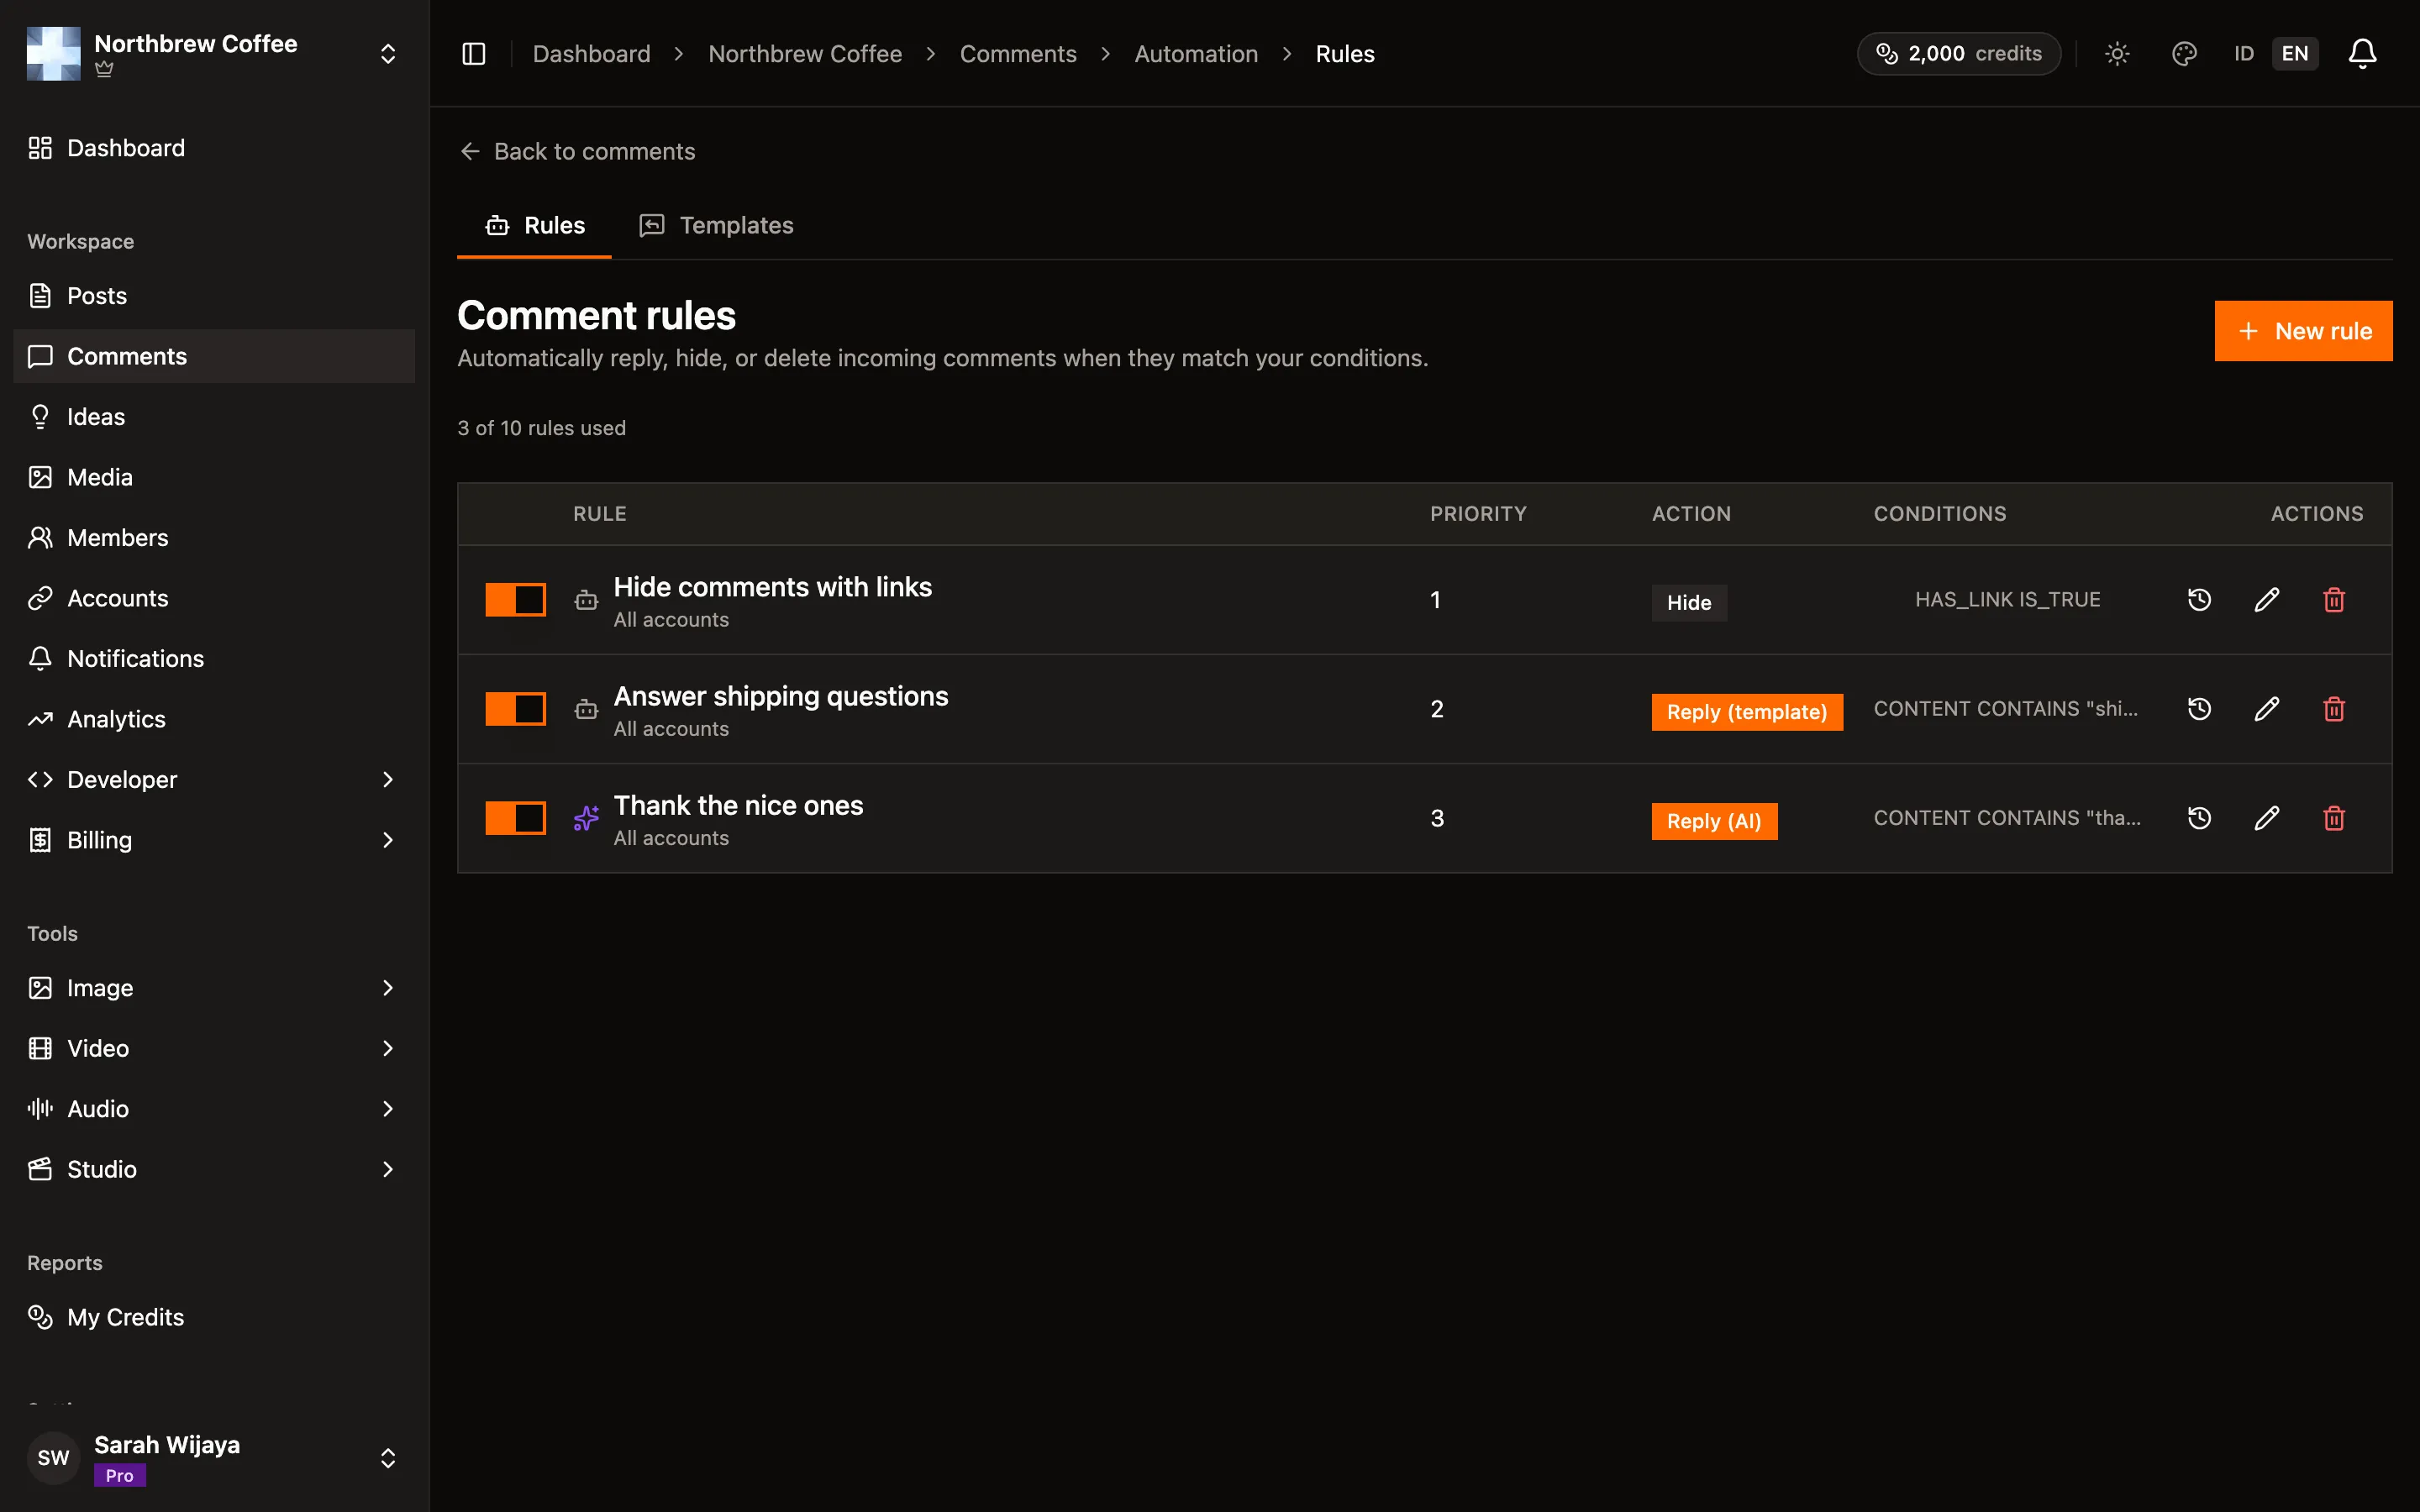Expand the Developer menu
Viewport: 2420px width, 1512px height.
(214, 780)
